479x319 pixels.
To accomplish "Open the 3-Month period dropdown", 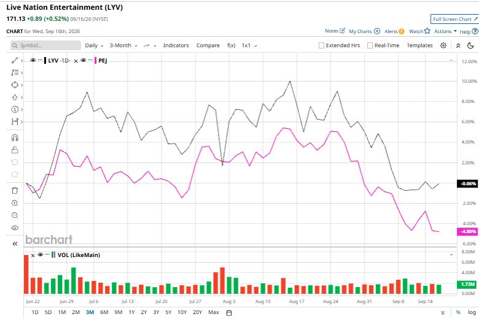I will [123, 45].
